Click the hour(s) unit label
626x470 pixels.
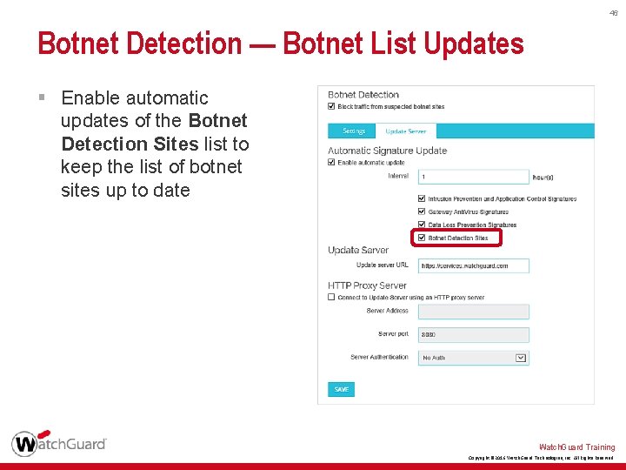coord(543,177)
